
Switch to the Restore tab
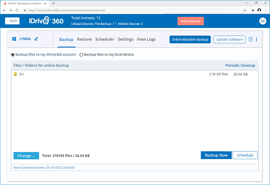pyautogui.click(x=84, y=39)
